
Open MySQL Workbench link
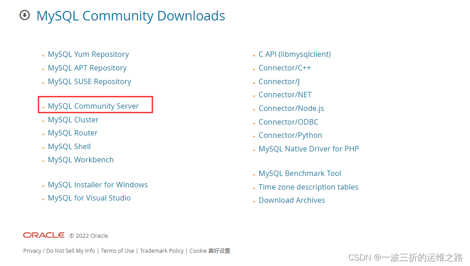point(81,160)
